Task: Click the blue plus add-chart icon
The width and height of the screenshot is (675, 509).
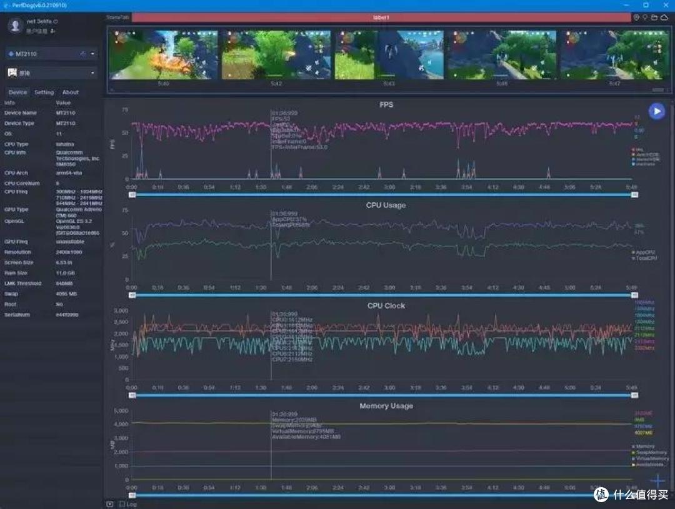Action: point(657,481)
